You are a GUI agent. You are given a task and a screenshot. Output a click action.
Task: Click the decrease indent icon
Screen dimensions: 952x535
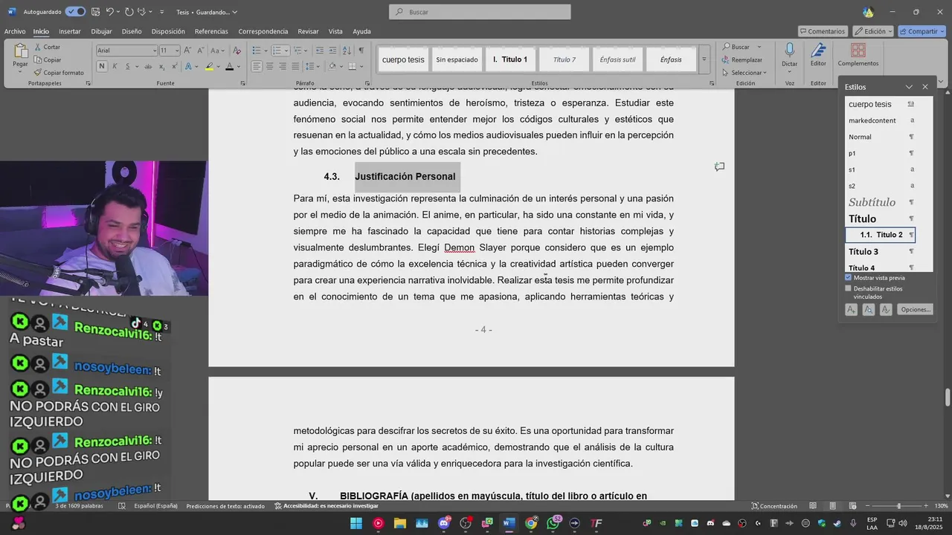click(x=319, y=51)
